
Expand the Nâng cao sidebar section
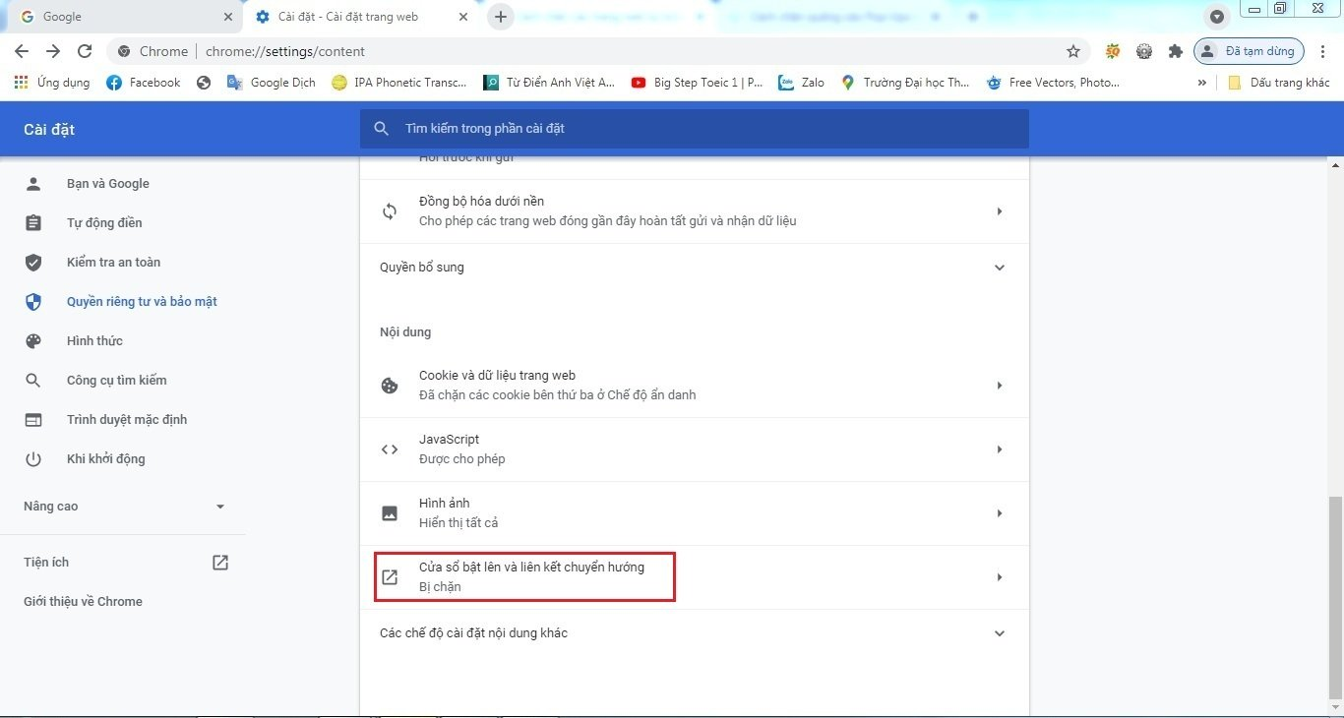[x=219, y=507]
